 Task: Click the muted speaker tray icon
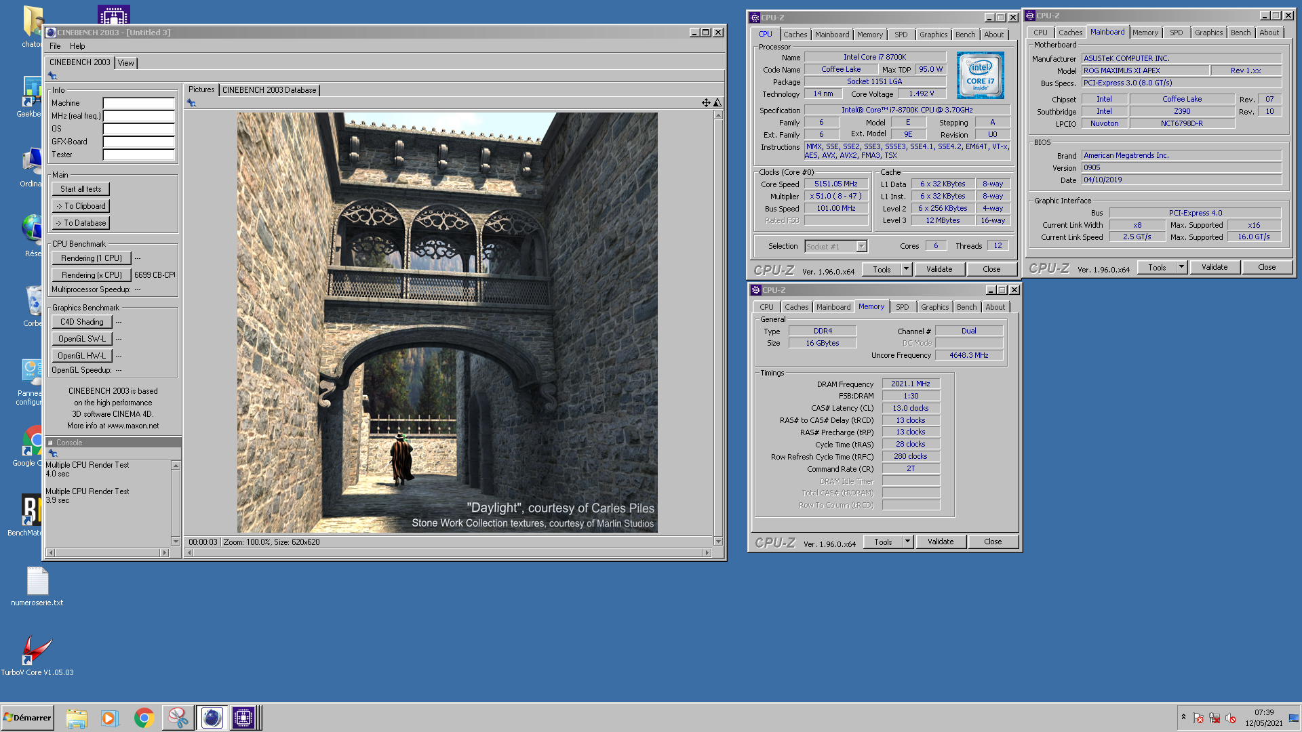point(1231,718)
